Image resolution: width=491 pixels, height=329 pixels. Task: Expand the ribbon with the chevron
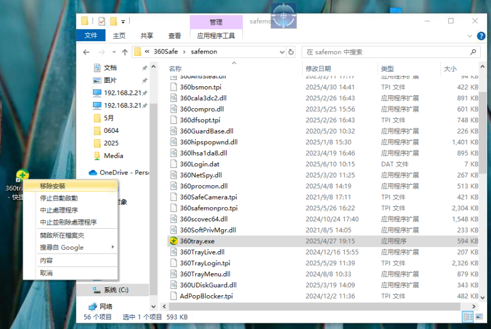[x=470, y=36]
